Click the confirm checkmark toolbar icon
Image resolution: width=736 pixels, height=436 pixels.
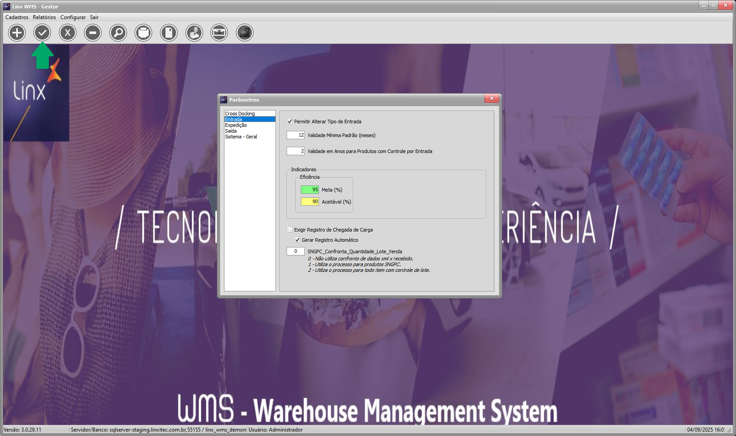[x=42, y=32]
